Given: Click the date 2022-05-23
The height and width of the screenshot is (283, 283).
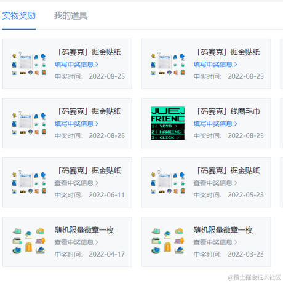Looking at the screenshot, I should (245, 195).
